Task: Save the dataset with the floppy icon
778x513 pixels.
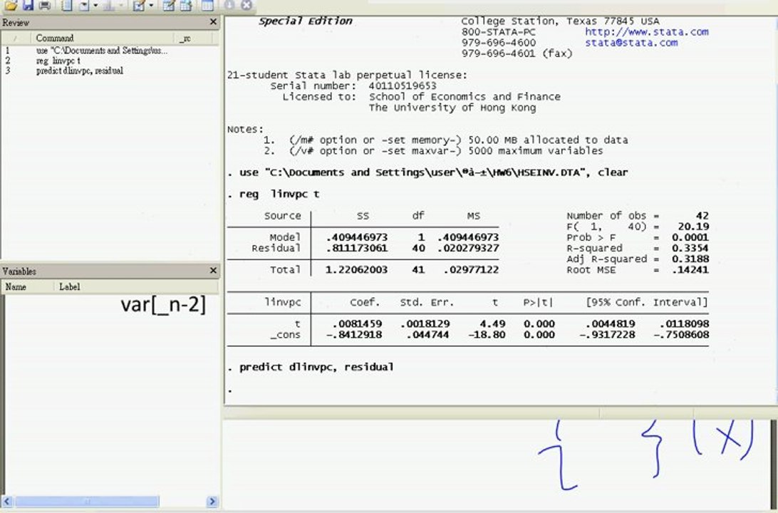Action: point(28,5)
